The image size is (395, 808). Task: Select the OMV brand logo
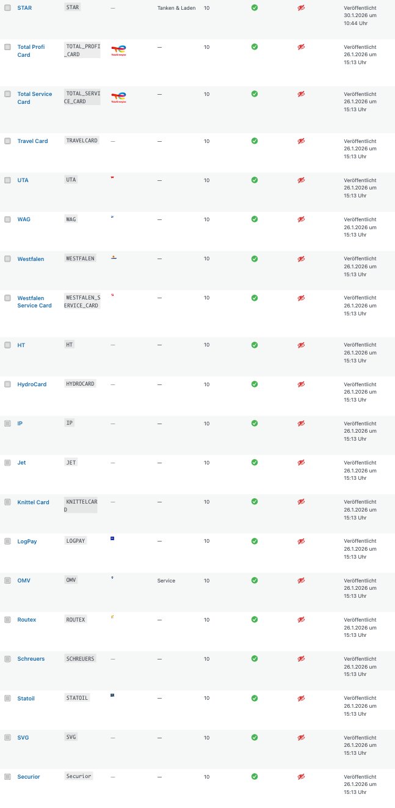[x=112, y=579]
